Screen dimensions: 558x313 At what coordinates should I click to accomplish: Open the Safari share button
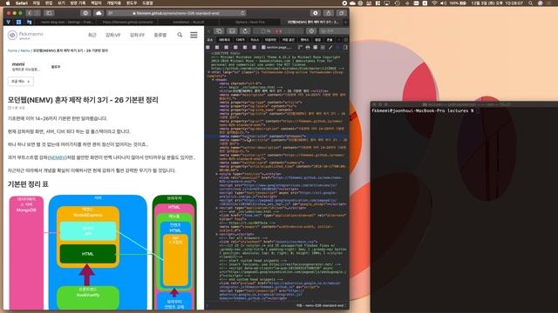pos(328,13)
